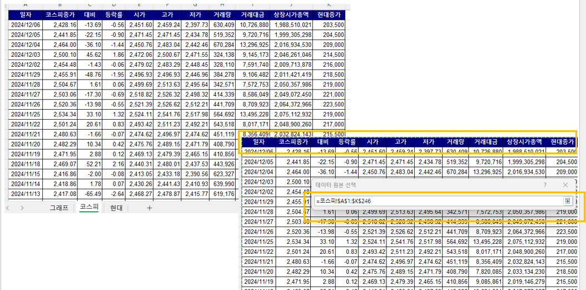Click 2,534.34 in left worksheet
The image size is (586, 290).
(60, 114)
